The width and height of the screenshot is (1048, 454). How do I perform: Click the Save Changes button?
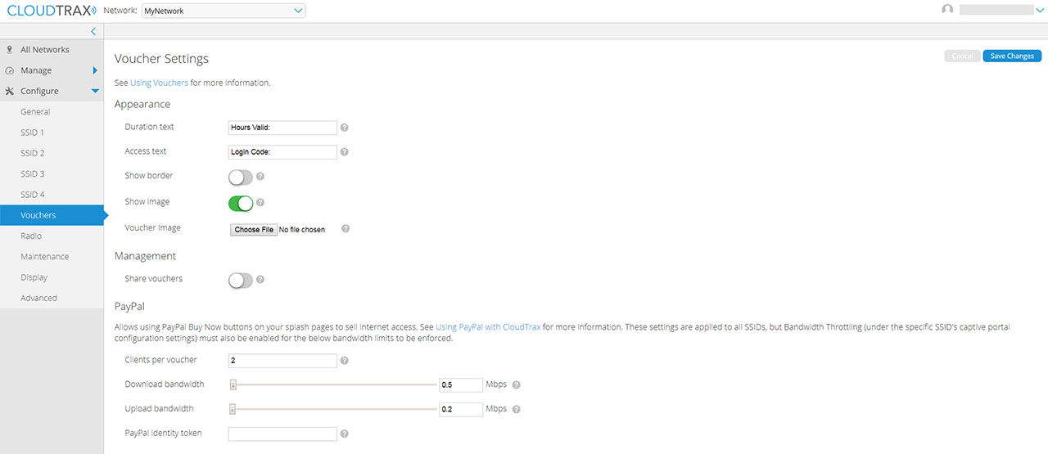click(x=1012, y=56)
